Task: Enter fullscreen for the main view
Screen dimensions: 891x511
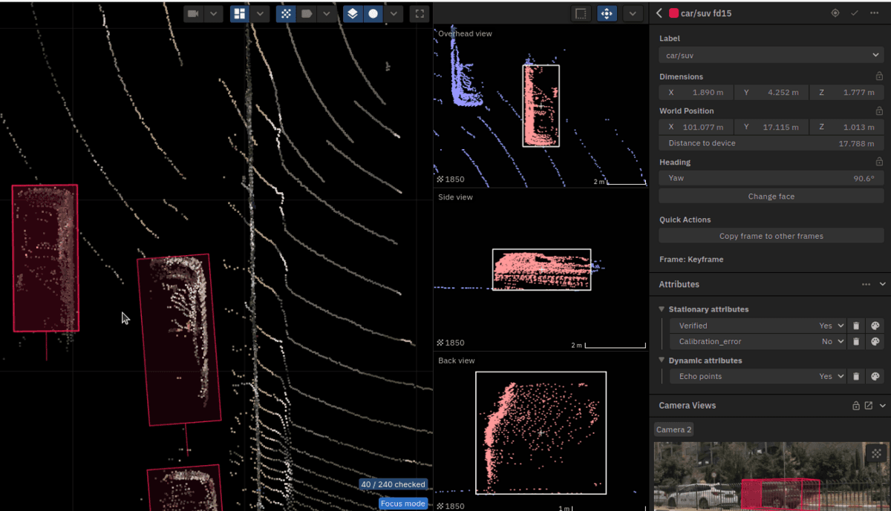Action: (420, 13)
